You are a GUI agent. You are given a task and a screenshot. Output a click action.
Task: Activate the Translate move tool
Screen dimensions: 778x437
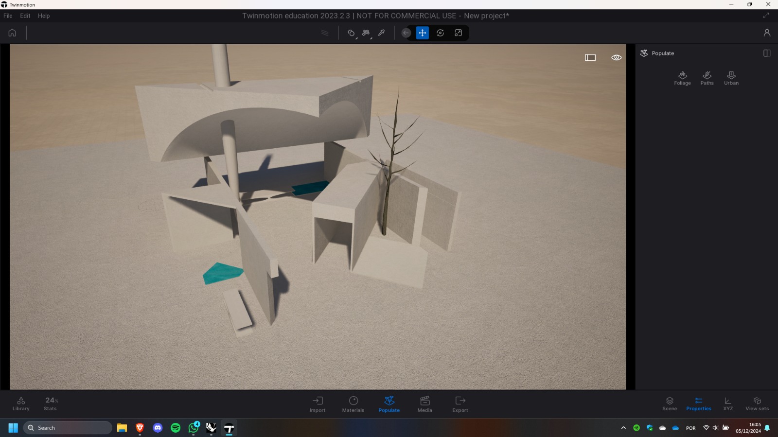pyautogui.click(x=423, y=33)
